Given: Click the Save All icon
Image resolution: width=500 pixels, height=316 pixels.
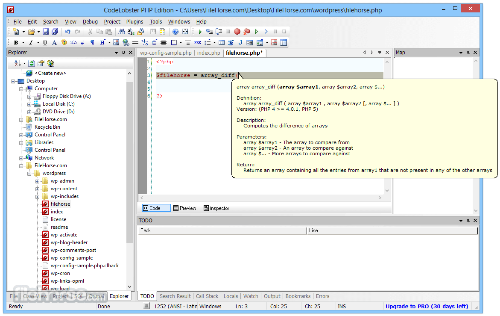Looking at the screenshot, I should point(55,32).
